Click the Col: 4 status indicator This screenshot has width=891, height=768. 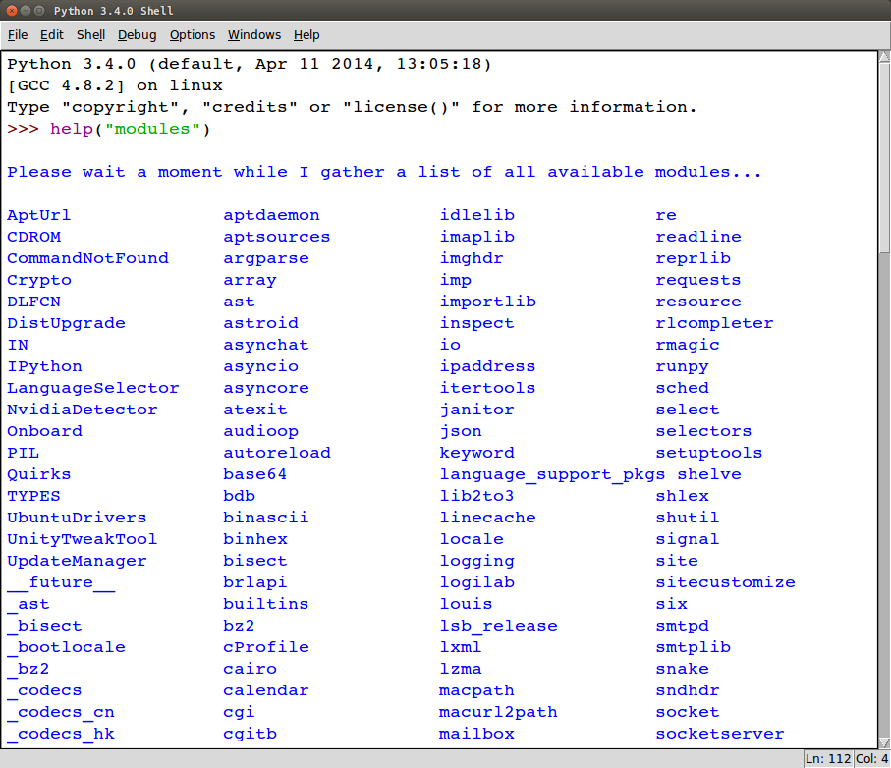click(x=870, y=759)
